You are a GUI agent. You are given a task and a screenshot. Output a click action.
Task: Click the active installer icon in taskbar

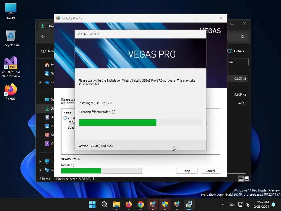189,204
